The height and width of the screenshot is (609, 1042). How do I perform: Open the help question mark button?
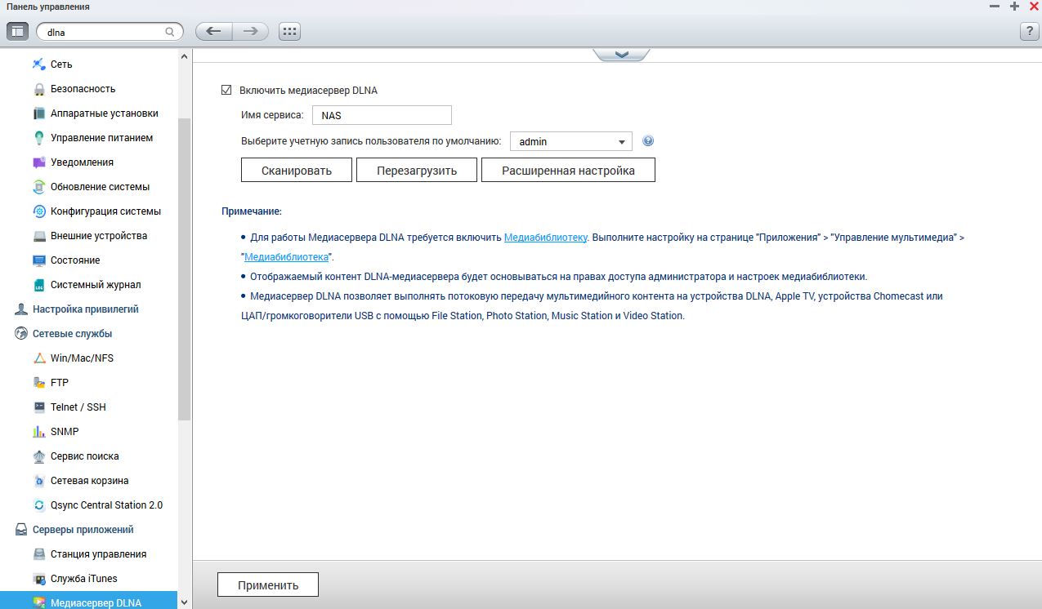(x=1029, y=32)
